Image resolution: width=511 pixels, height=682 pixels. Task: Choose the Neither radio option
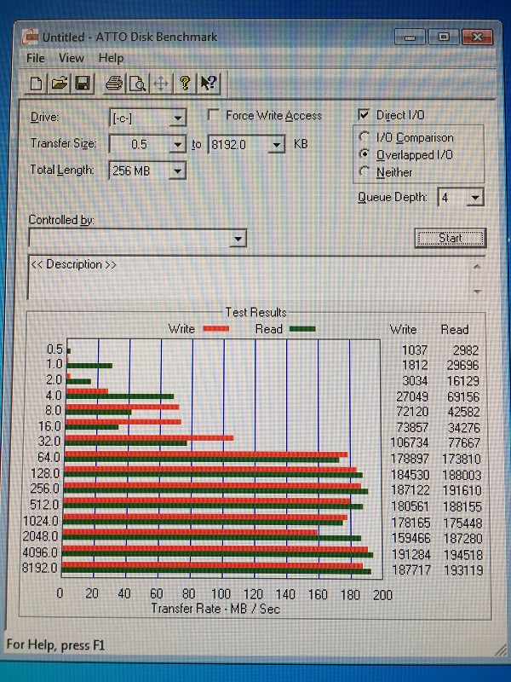[x=365, y=172]
